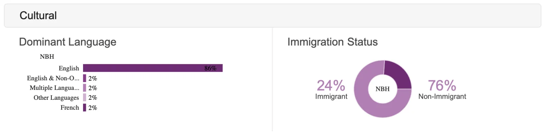Click the Non-Immigrant caption text

coord(442,96)
